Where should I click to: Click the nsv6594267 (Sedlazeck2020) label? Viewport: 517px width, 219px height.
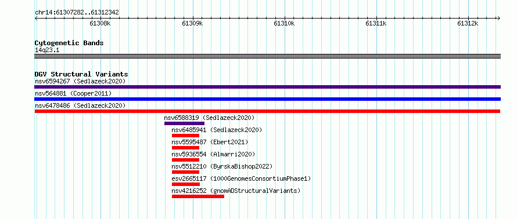(80, 81)
